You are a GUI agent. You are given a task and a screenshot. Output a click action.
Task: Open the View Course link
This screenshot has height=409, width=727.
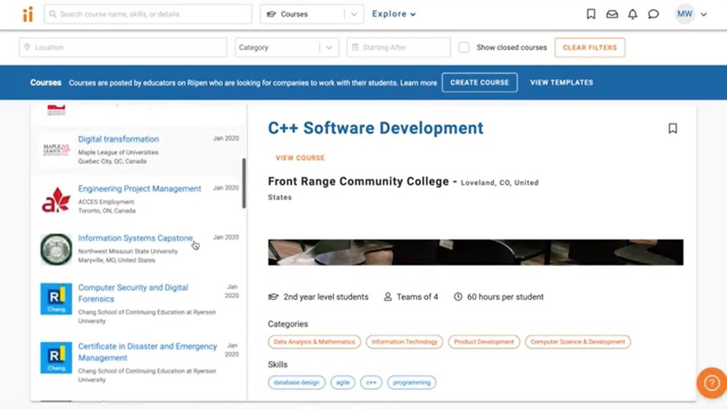[300, 158]
